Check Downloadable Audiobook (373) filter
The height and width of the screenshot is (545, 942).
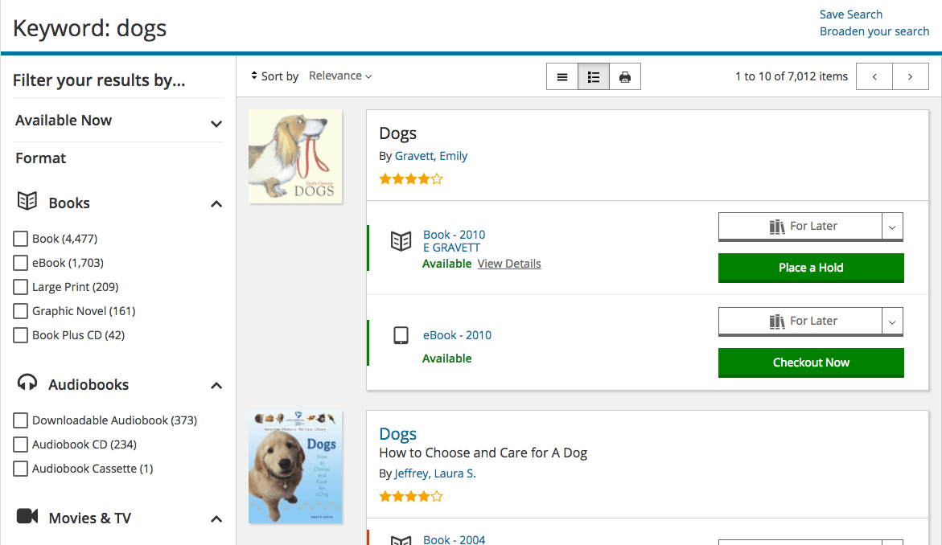click(x=20, y=420)
